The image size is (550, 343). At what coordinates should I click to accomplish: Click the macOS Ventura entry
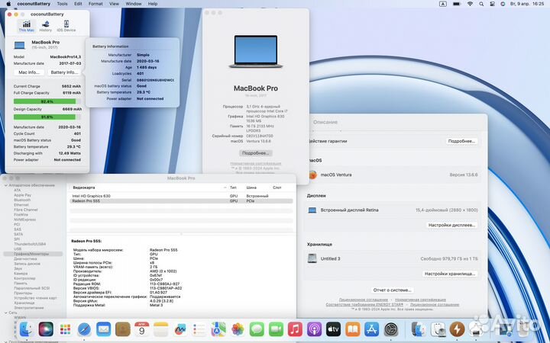[392, 175]
